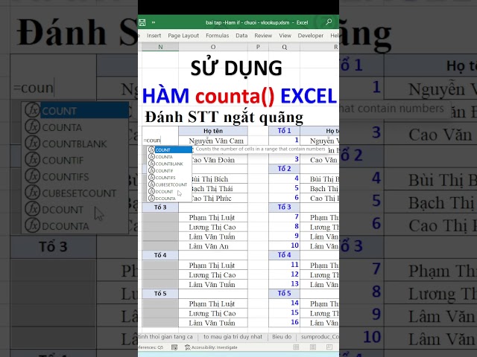Pick COUNTIFS from the function suggestions

(170, 178)
